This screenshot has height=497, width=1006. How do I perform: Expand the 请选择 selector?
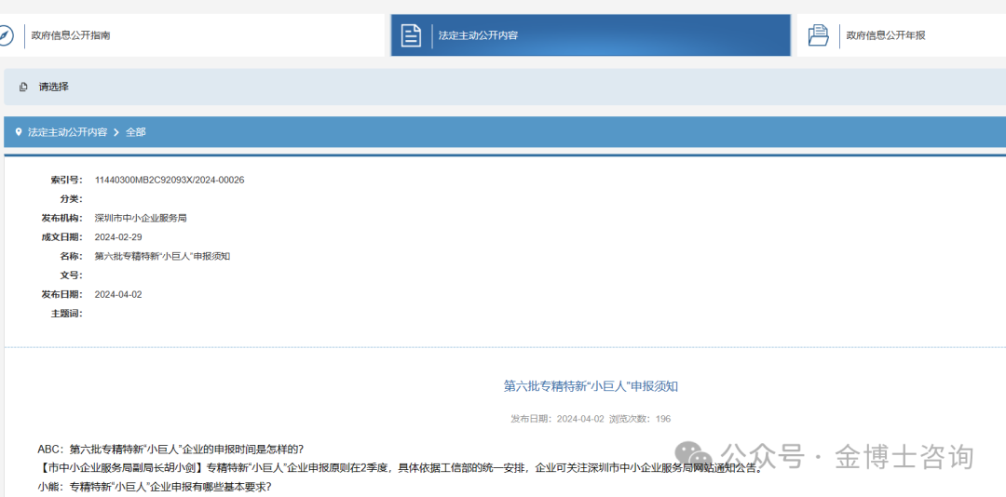click(x=505, y=87)
